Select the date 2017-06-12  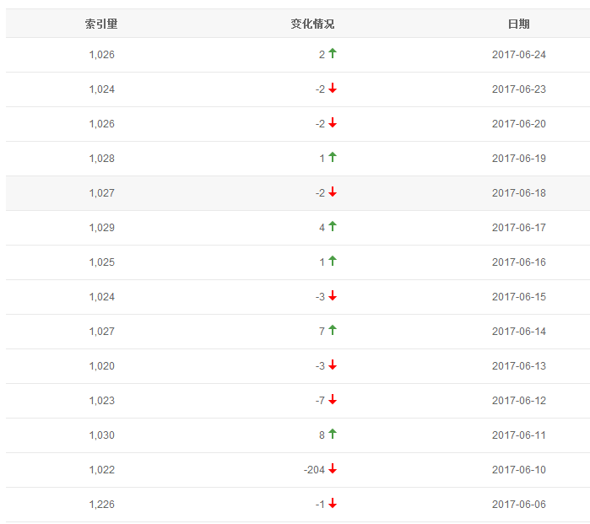(x=519, y=401)
